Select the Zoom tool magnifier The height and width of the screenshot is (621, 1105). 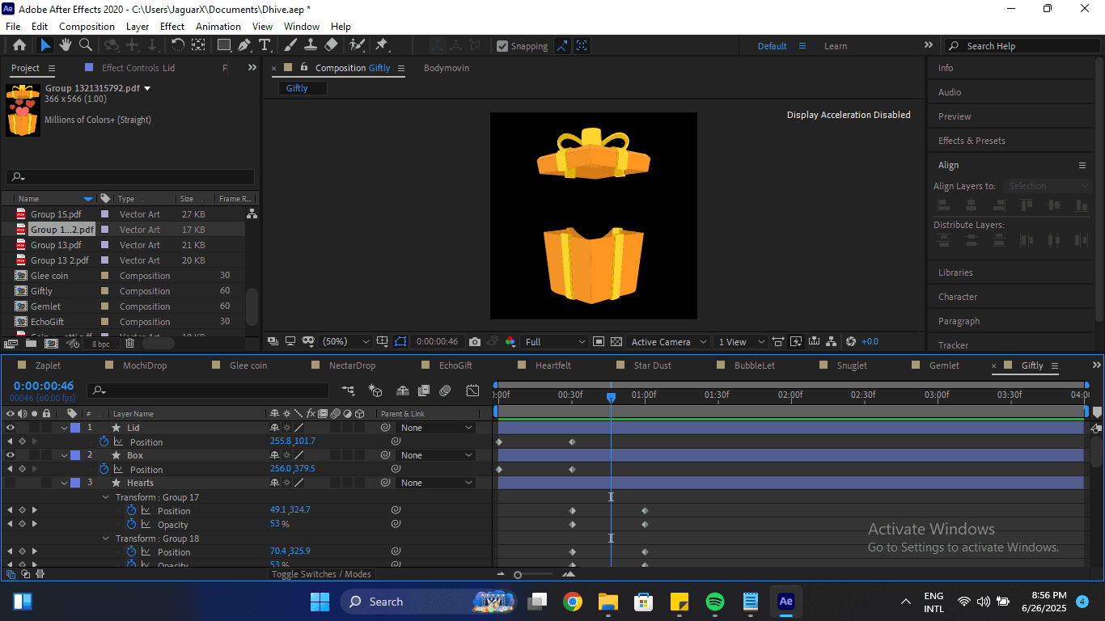pos(85,45)
